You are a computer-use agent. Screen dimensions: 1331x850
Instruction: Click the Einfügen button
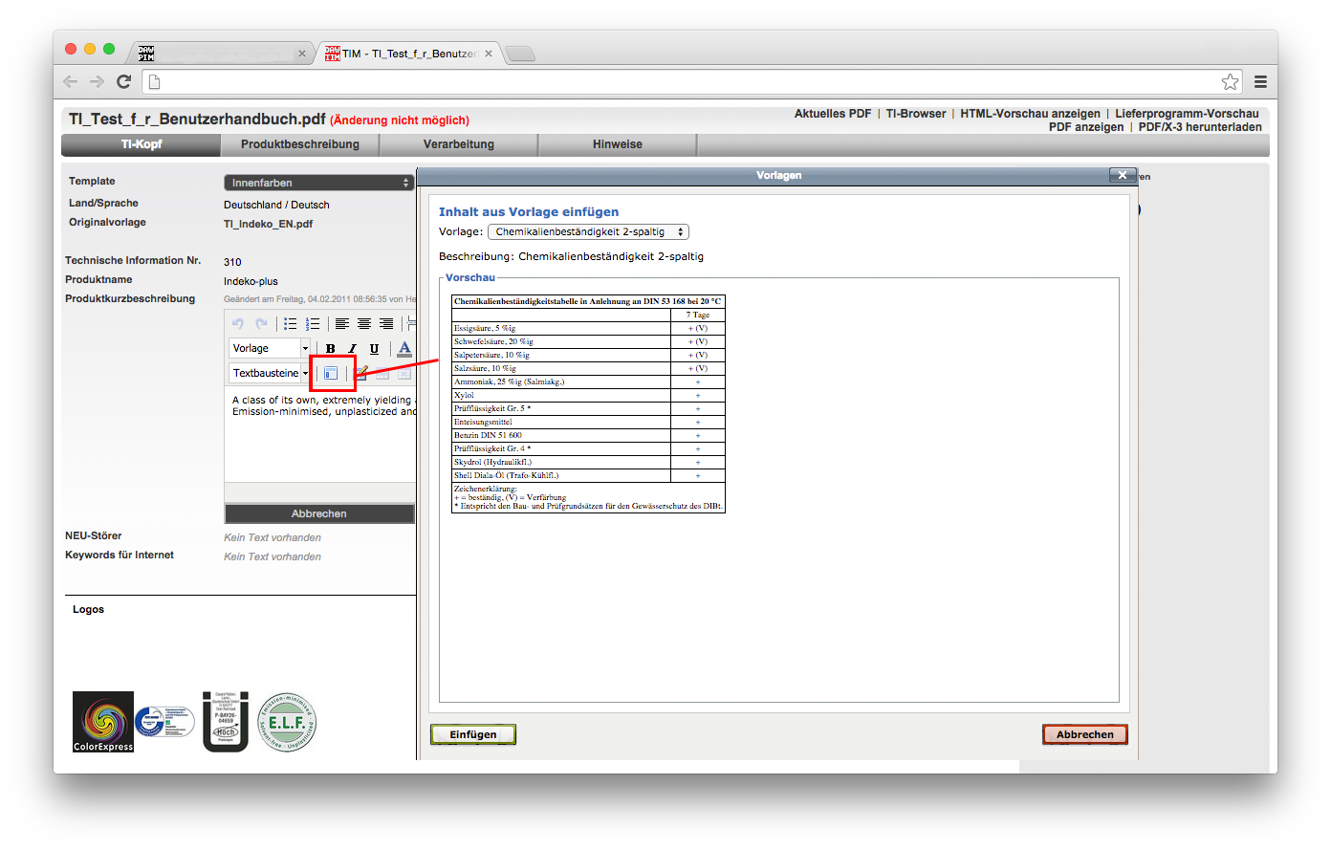[473, 734]
